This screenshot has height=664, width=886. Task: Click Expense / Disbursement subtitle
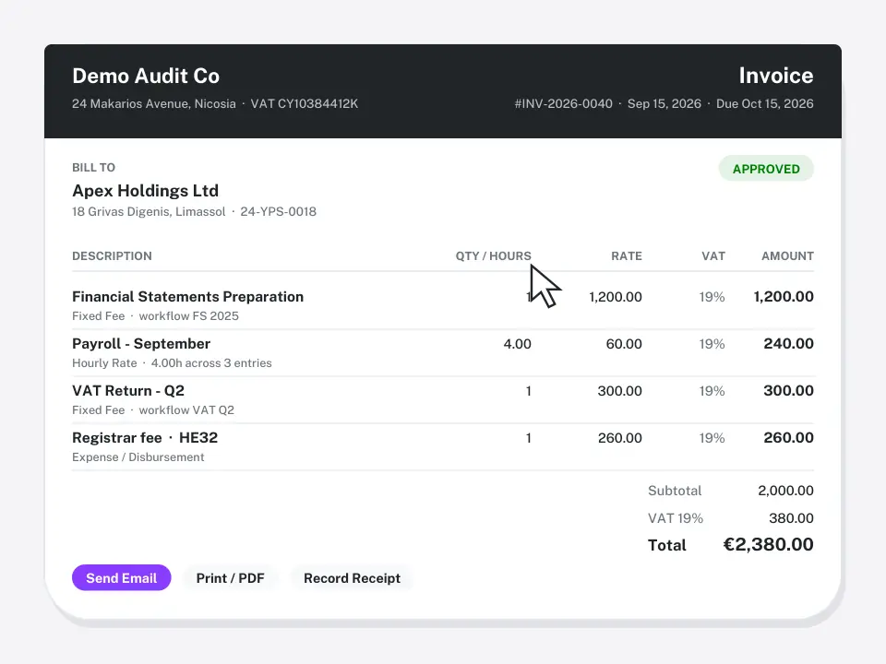coord(138,457)
